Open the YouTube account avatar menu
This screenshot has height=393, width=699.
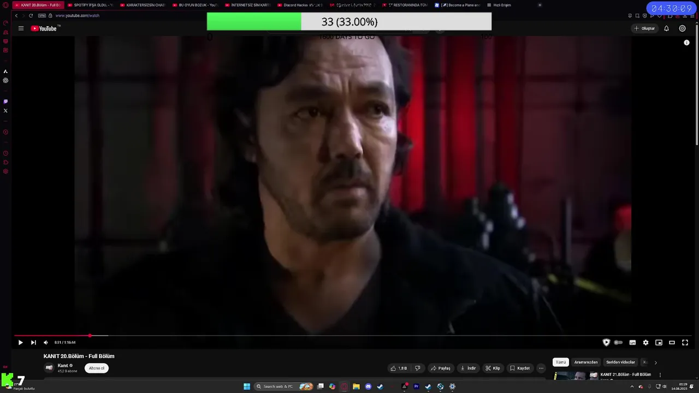[682, 28]
